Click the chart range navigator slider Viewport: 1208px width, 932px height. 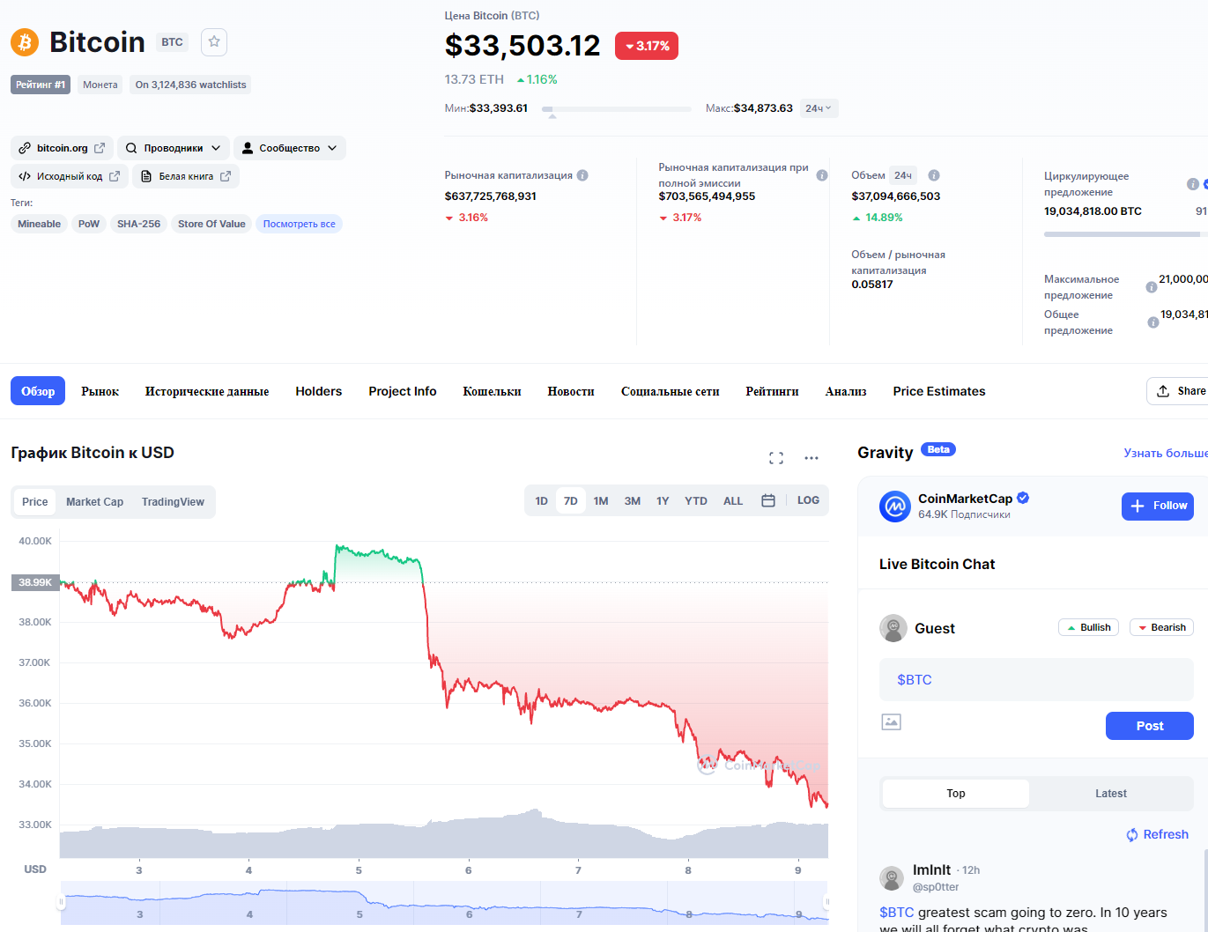pos(444,902)
